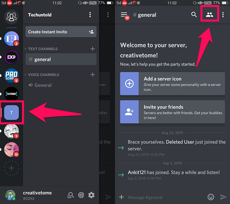Tap the Ankit121 username in join message
The height and width of the screenshot is (204, 230).
tap(137, 172)
